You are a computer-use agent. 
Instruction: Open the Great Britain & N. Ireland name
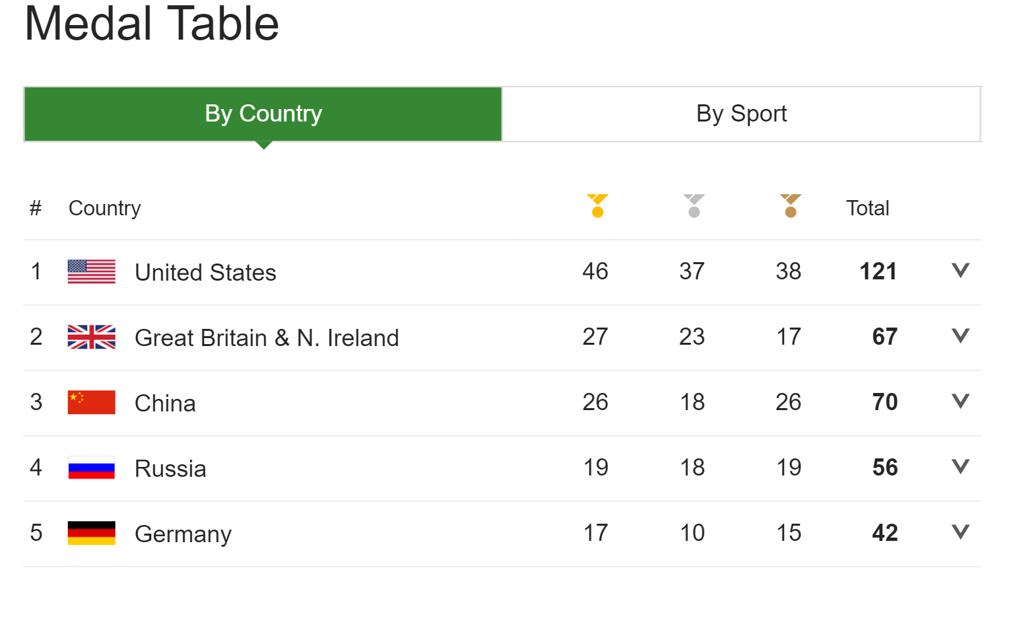[x=267, y=337]
